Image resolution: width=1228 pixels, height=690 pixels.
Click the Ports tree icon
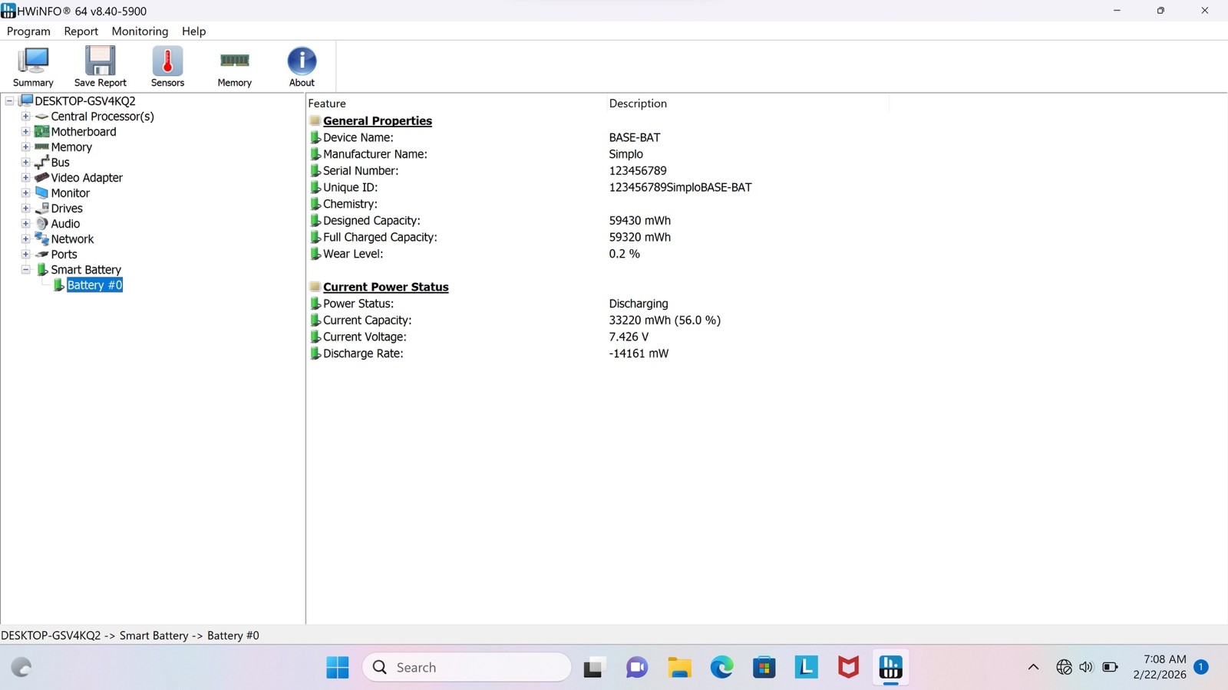pyautogui.click(x=42, y=255)
